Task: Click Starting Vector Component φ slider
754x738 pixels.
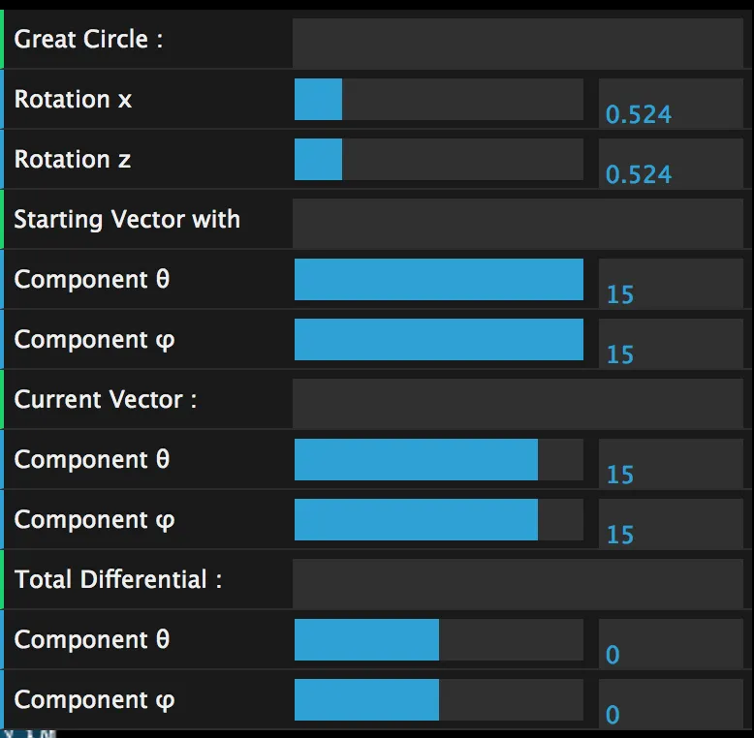Action: point(438,340)
